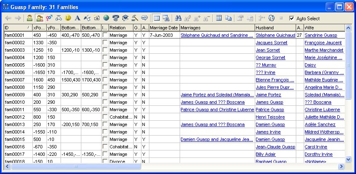Viewport: 356px width, 174px height.
Task: Sort by the ID column header
Action: [x=17, y=28]
